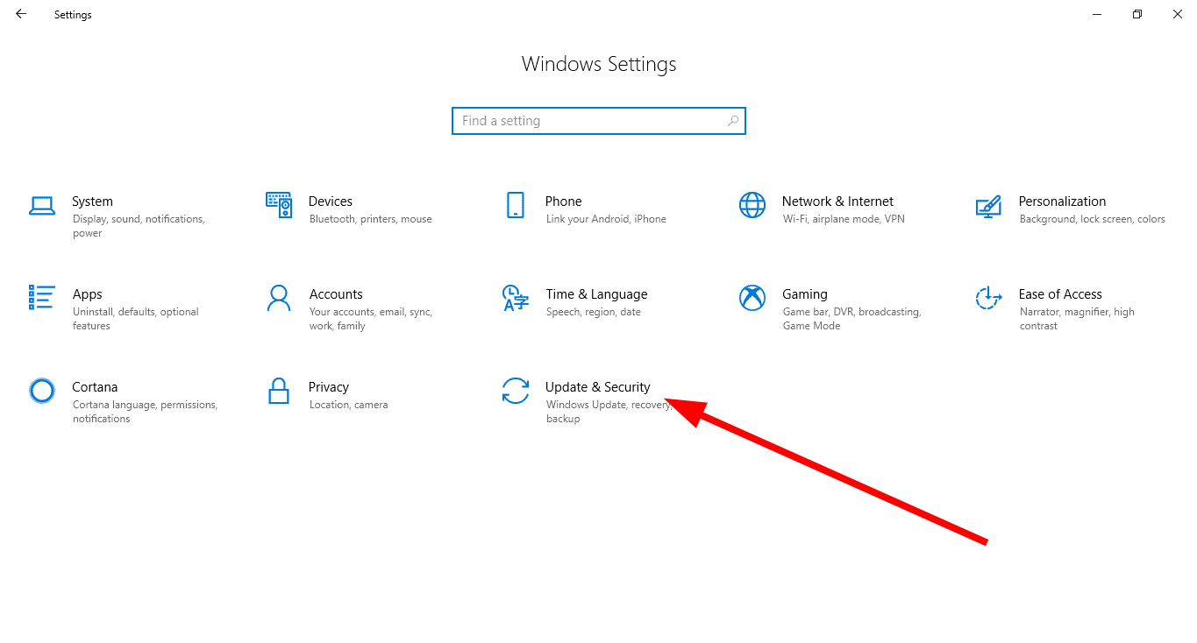Open the Privacy category title
This screenshot has height=643, width=1197.
tap(329, 387)
